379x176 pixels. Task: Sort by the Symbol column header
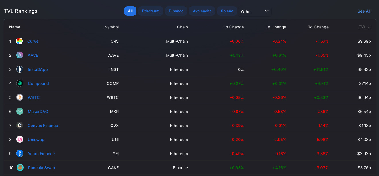112,27
